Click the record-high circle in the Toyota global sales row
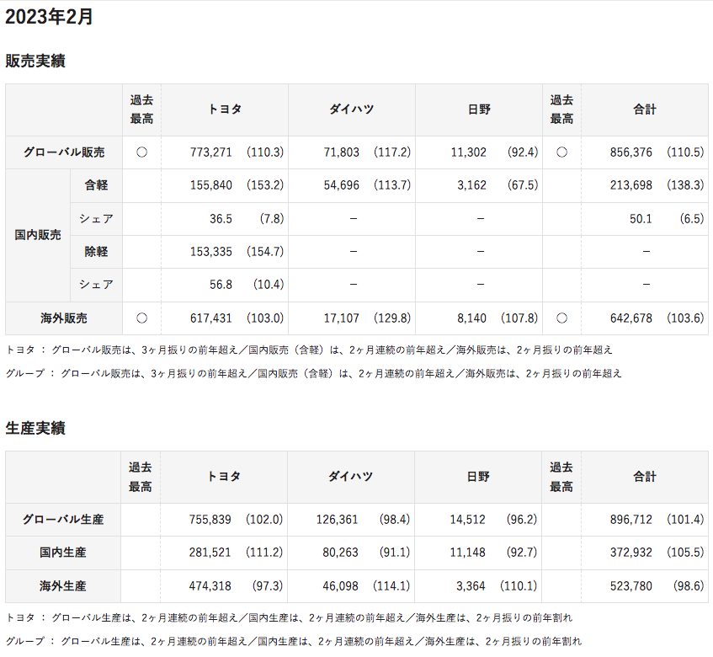Image resolution: width=713 pixels, height=657 pixels. point(142,152)
